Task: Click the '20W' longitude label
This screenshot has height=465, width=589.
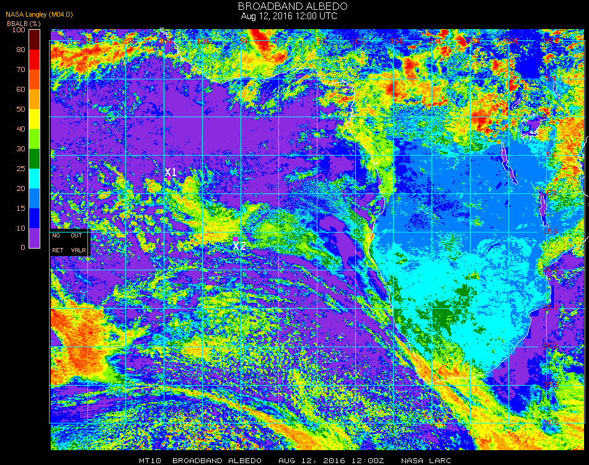Action: (129, 41)
